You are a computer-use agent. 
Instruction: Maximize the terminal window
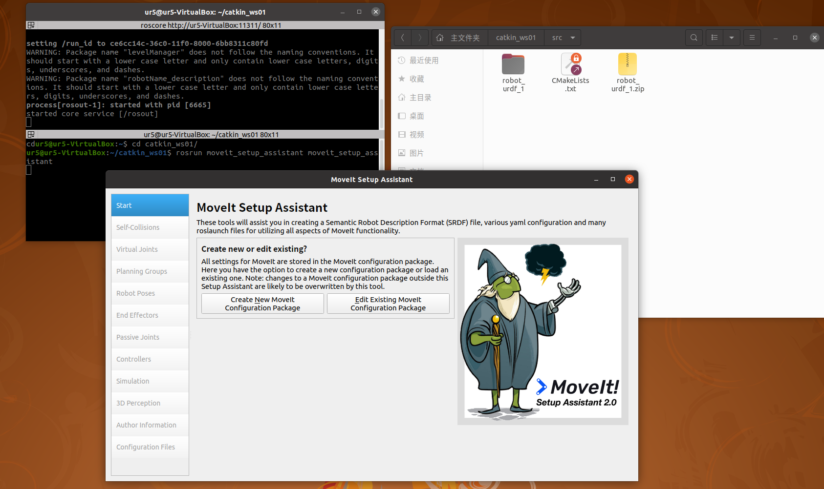point(359,12)
